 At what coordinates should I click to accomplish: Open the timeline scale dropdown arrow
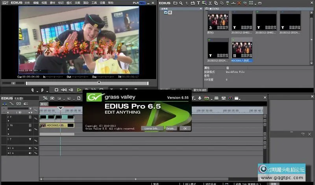coord(29,113)
